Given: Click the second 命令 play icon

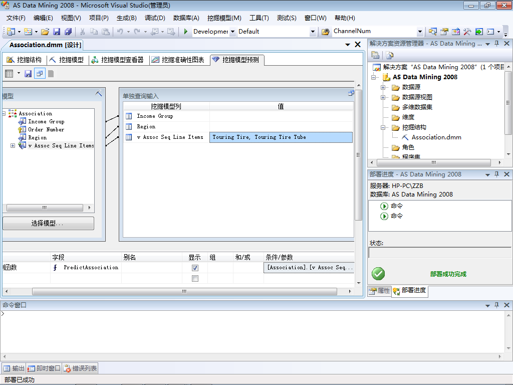Looking at the screenshot, I should (384, 216).
